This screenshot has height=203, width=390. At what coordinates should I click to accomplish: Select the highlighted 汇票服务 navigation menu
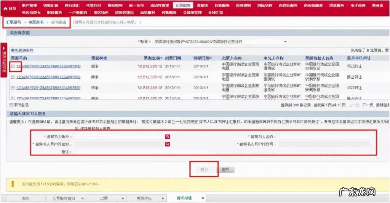183,5
